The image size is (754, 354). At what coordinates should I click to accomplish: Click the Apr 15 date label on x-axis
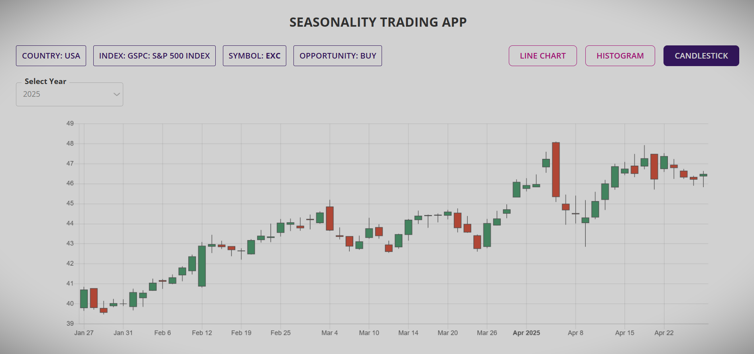624,333
